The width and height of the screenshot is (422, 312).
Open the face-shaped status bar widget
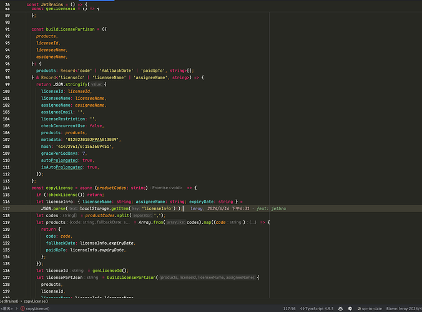tap(340, 308)
